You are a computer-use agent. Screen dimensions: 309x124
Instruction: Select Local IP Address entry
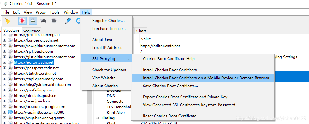(x=106, y=48)
